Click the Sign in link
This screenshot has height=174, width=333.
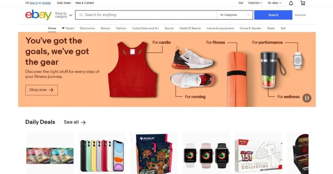pyautogui.click(x=34, y=3)
